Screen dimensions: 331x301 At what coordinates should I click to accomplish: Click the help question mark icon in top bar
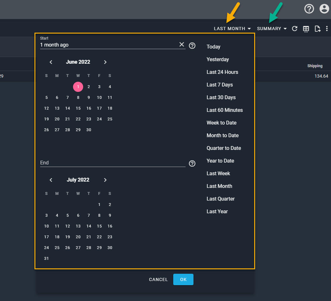(x=309, y=9)
